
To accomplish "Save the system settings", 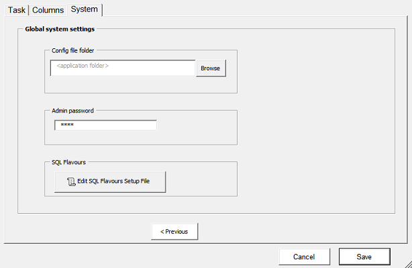I will pyautogui.click(x=364, y=257).
